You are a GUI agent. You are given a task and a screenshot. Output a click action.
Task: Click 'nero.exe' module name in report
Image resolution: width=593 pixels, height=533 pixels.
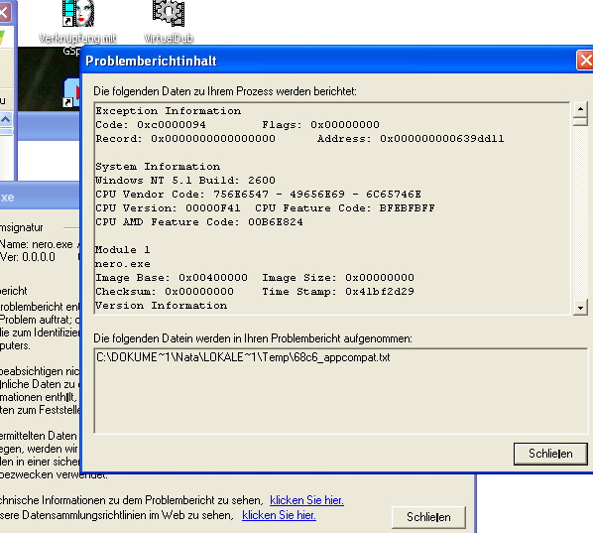pos(123,264)
